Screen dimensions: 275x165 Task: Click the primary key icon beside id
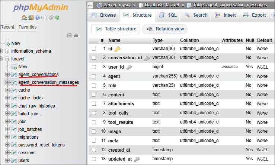tap(117, 49)
